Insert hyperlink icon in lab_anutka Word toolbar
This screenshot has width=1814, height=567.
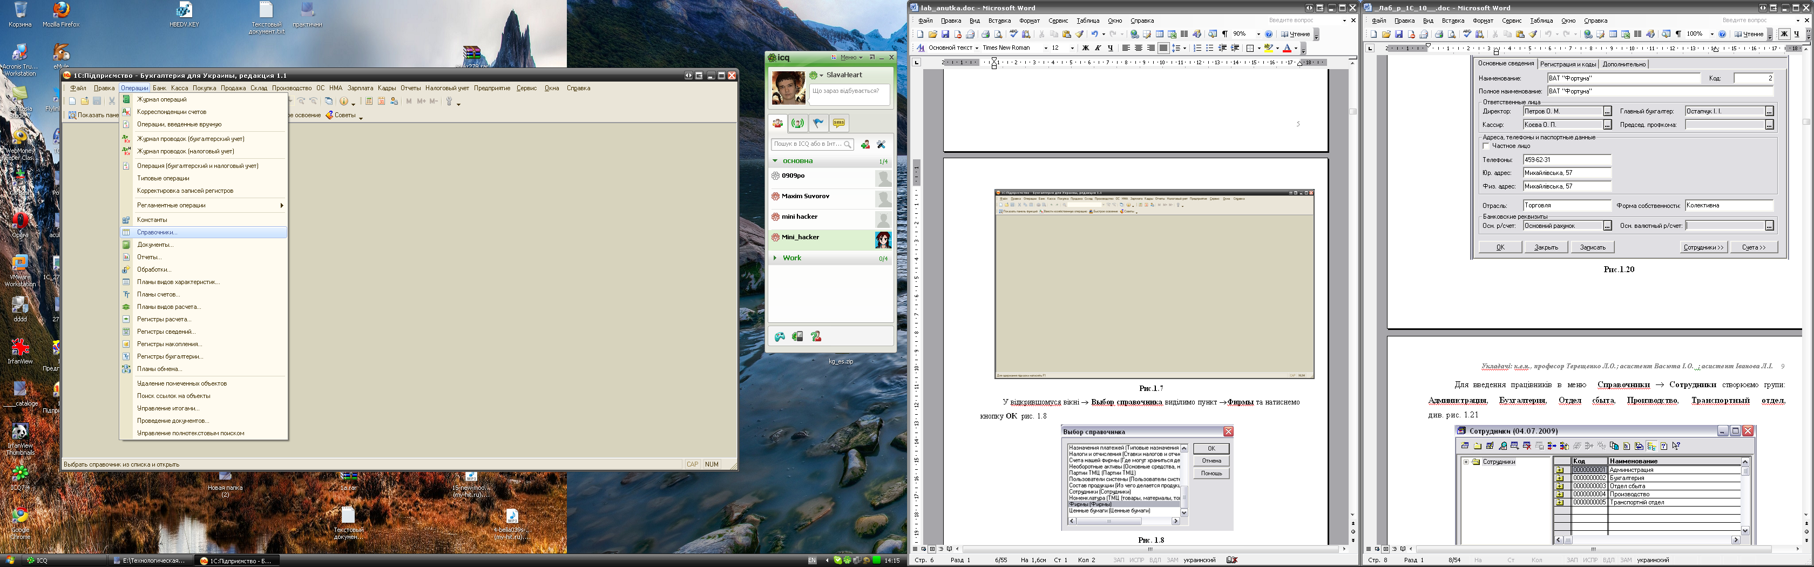point(1134,34)
